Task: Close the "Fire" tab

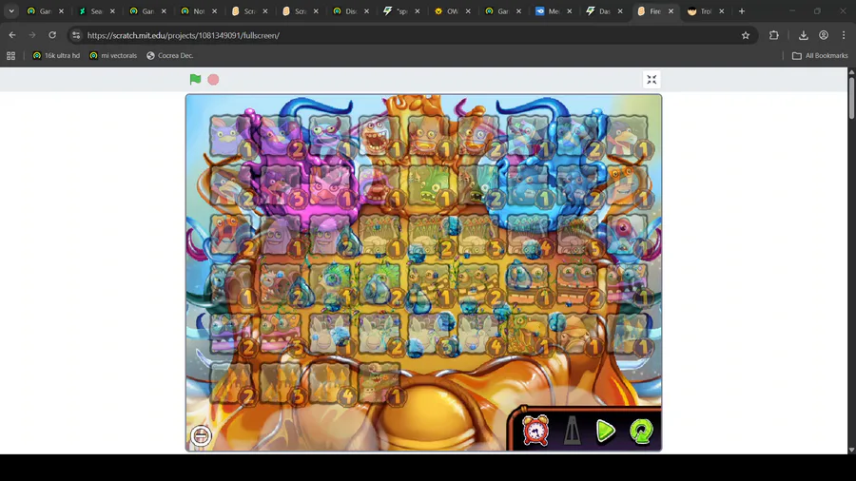Action: point(671,10)
